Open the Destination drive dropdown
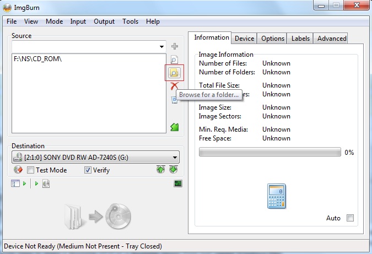372x254 pixels. [175, 157]
